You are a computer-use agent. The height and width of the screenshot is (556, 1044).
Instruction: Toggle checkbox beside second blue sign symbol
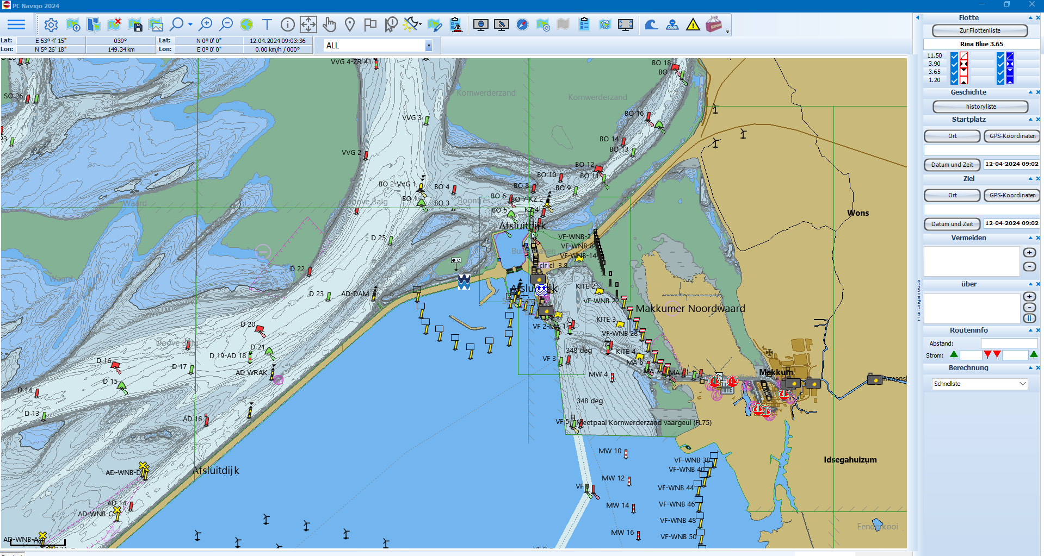(x=1000, y=64)
